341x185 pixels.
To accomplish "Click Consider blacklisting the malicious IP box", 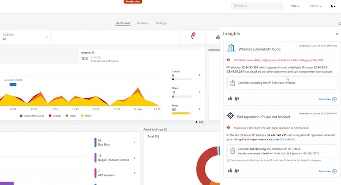I will point(282,151).
